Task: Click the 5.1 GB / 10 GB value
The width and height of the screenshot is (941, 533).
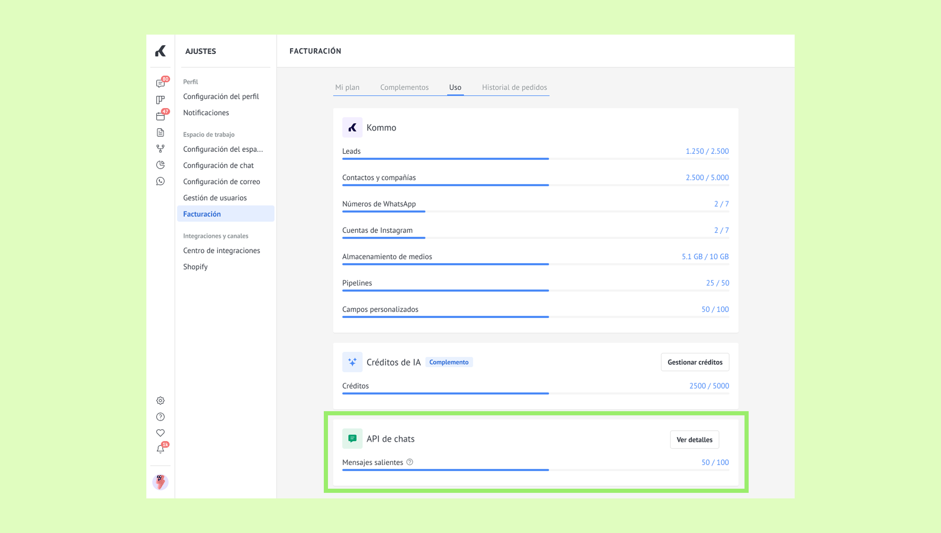Action: pyautogui.click(x=705, y=256)
